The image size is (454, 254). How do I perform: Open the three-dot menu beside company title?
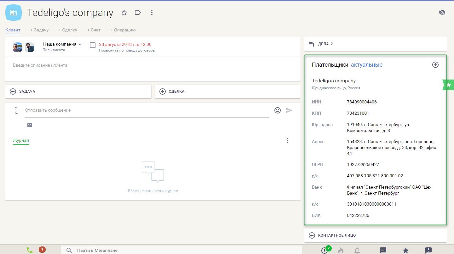(x=152, y=13)
